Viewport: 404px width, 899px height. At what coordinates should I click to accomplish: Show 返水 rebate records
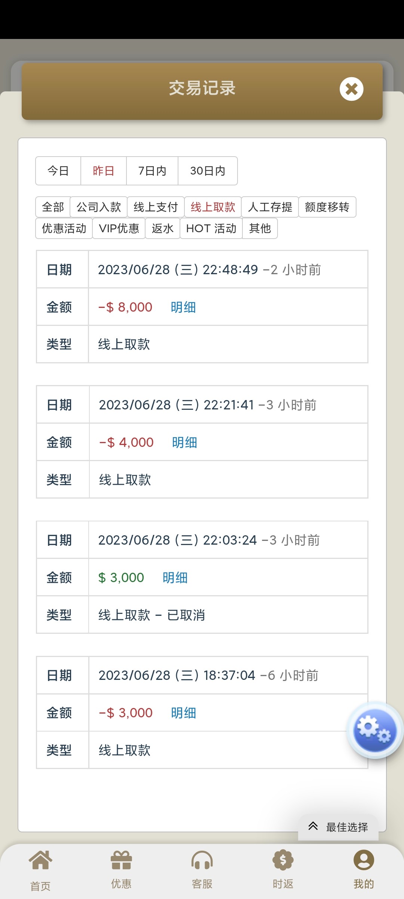click(163, 228)
